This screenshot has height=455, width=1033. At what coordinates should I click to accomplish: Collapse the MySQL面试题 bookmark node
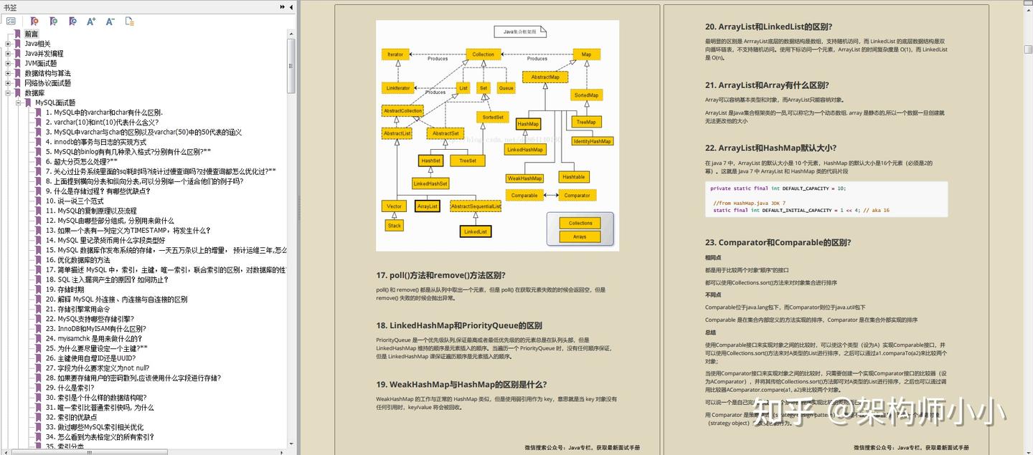click(x=19, y=102)
